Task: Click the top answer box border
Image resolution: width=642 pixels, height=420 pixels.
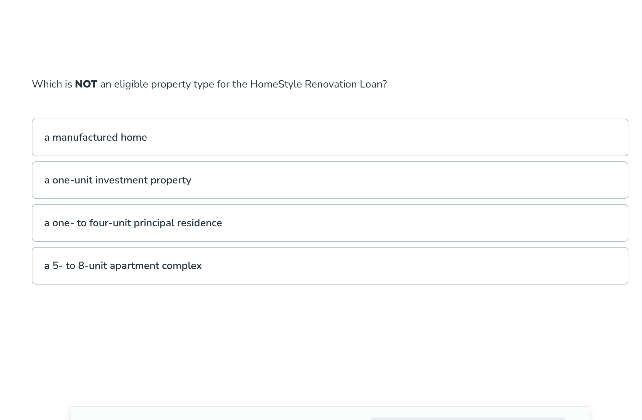Action: coord(329,119)
